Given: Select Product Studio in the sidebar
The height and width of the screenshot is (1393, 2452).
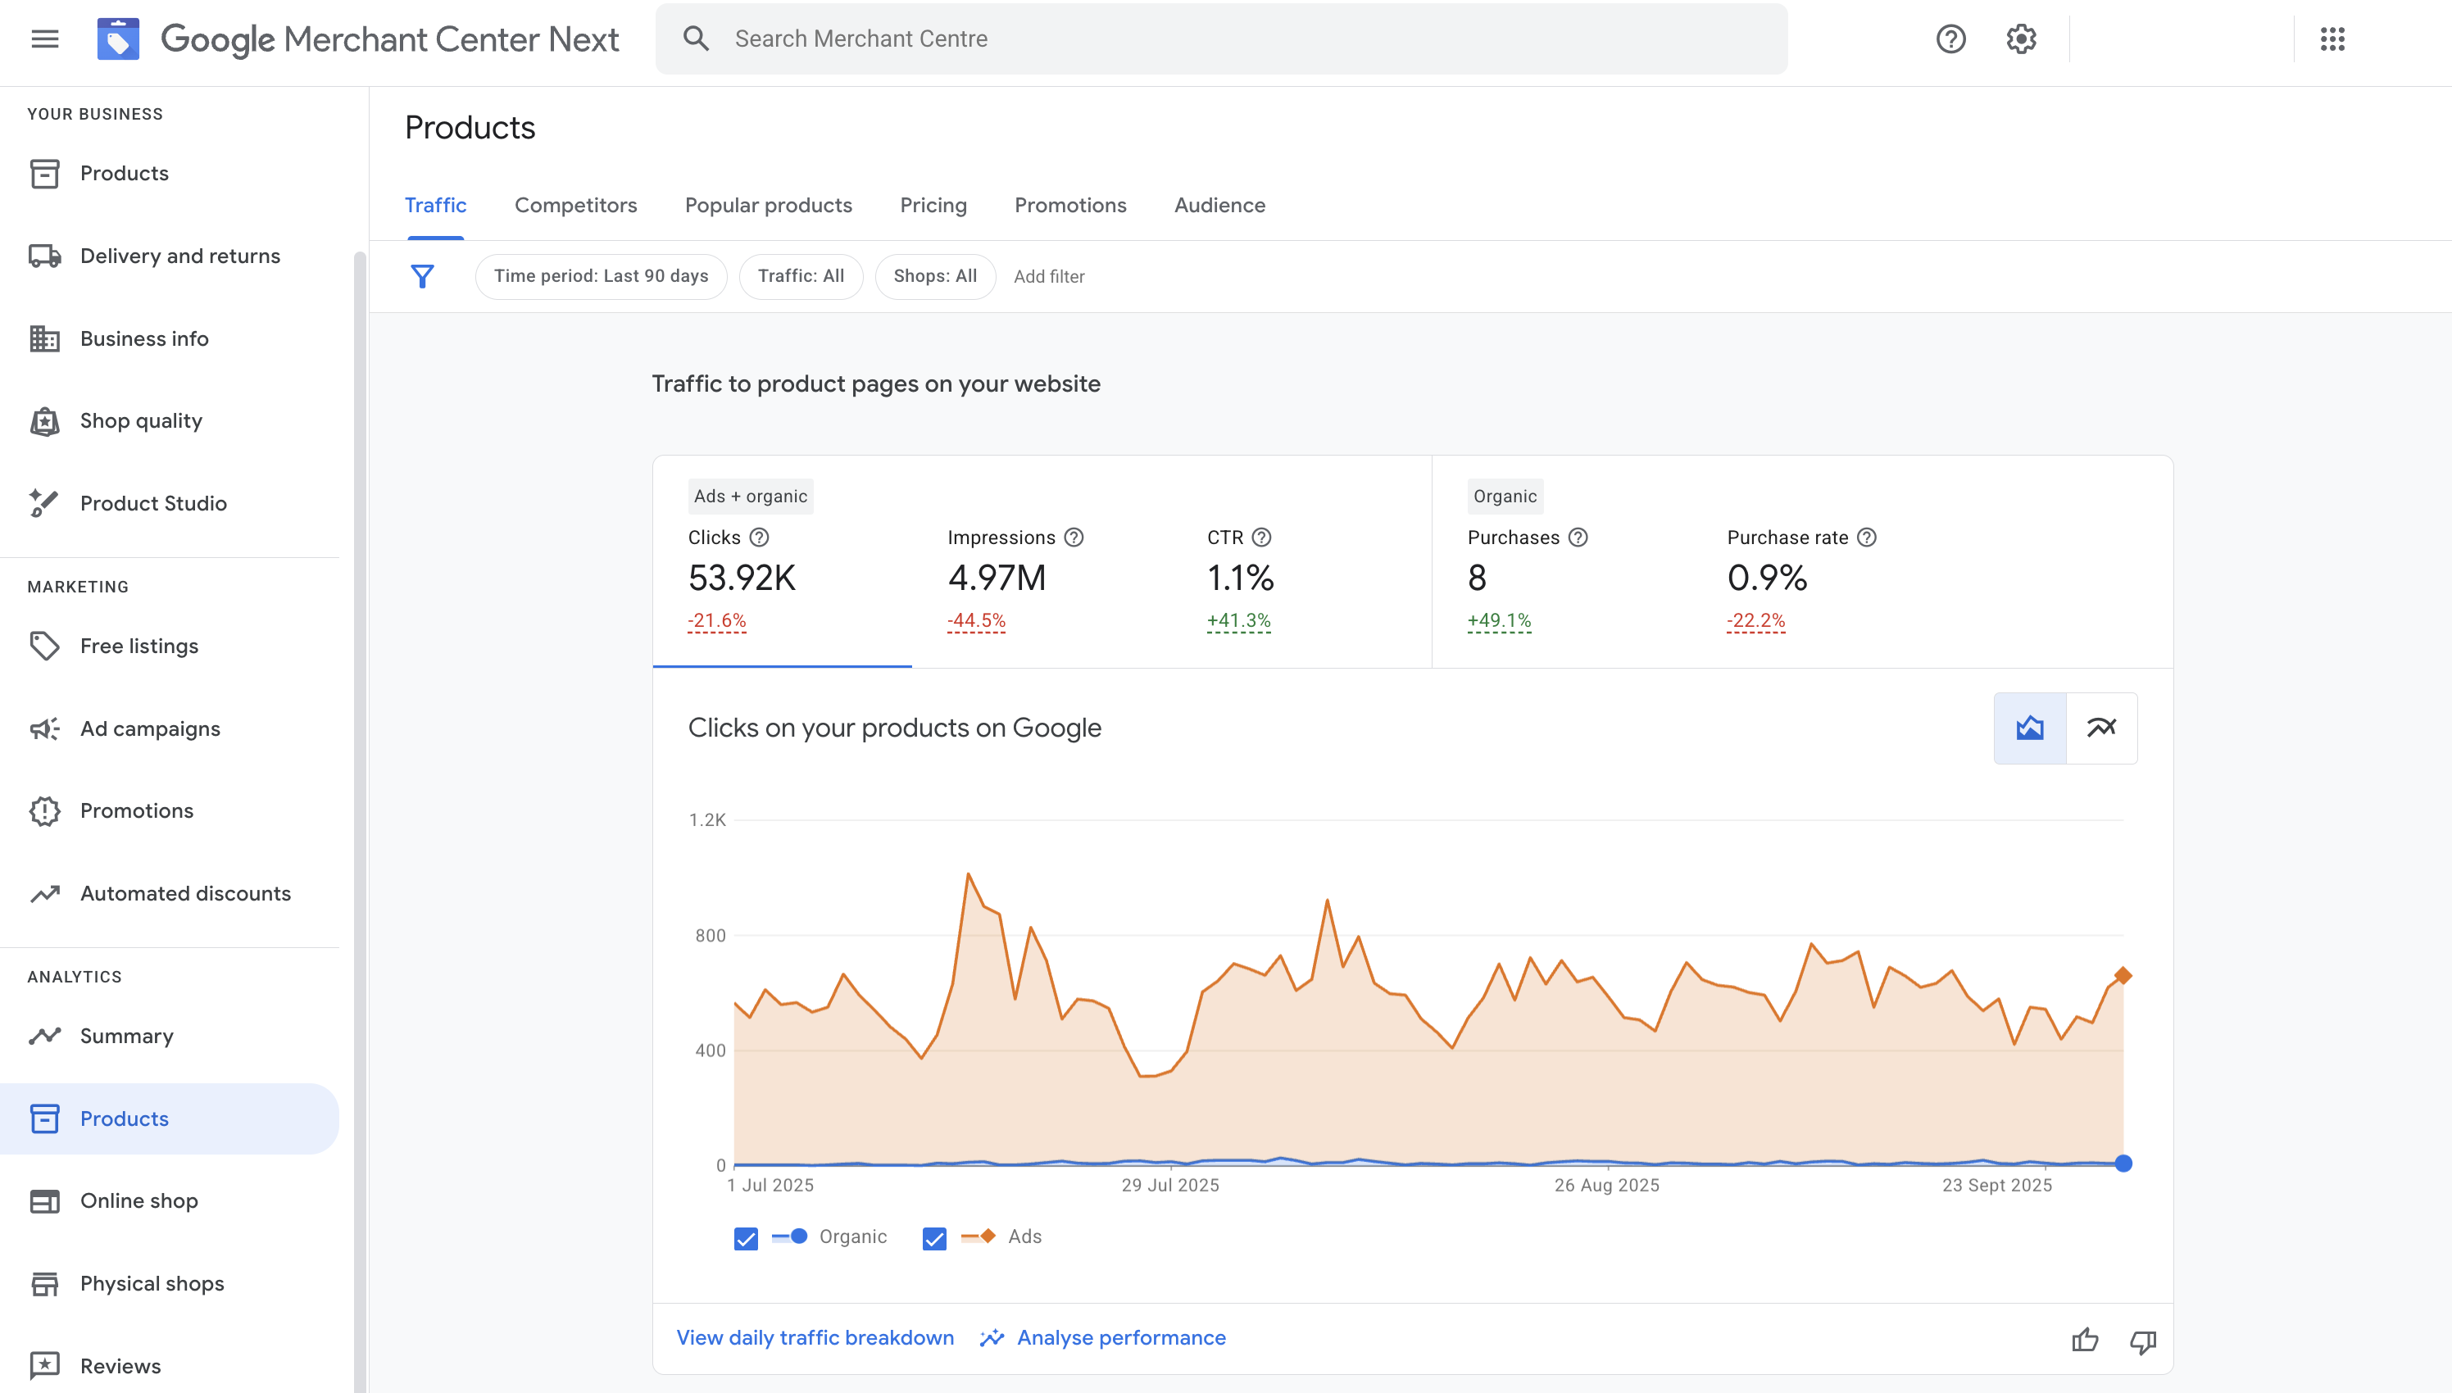Looking at the screenshot, I should (x=152, y=502).
